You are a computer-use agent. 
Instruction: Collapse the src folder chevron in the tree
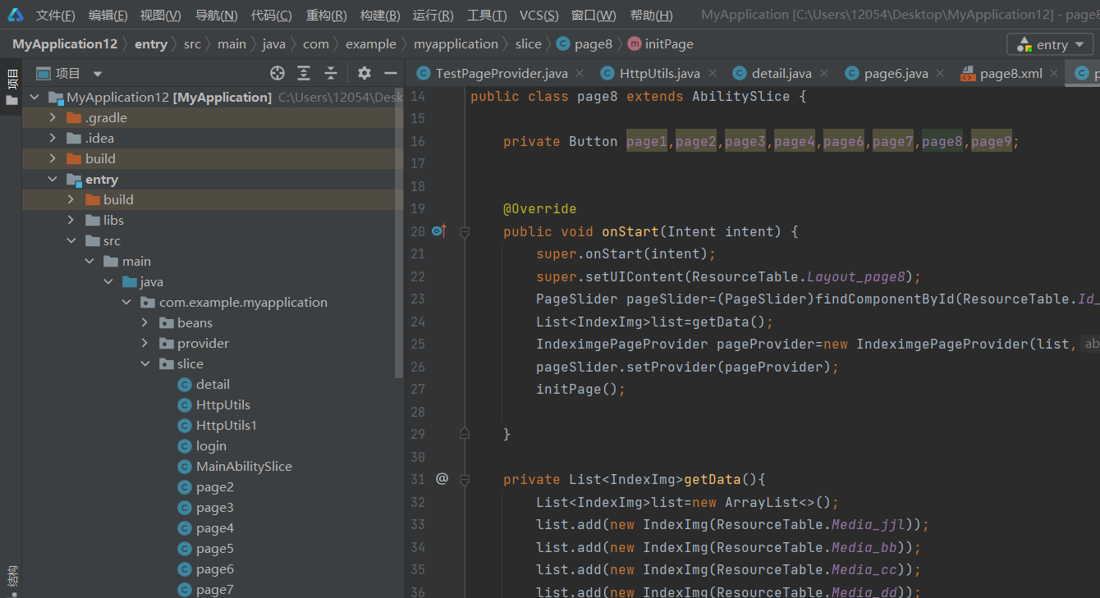[x=71, y=240]
